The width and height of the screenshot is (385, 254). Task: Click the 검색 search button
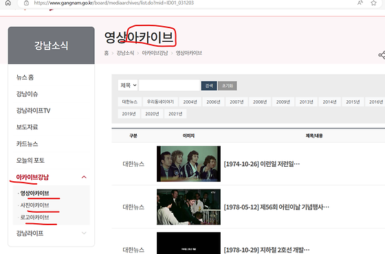pyautogui.click(x=209, y=86)
